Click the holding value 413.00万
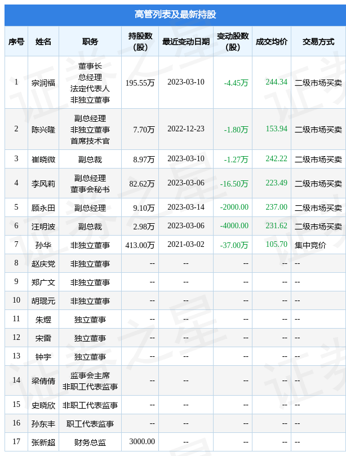The height and width of the screenshot is (456, 346). [x=140, y=245]
